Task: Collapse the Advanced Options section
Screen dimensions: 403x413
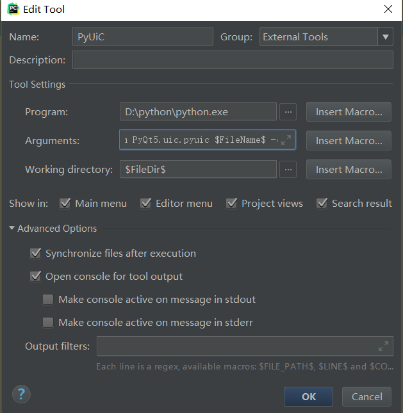Action: 12,229
